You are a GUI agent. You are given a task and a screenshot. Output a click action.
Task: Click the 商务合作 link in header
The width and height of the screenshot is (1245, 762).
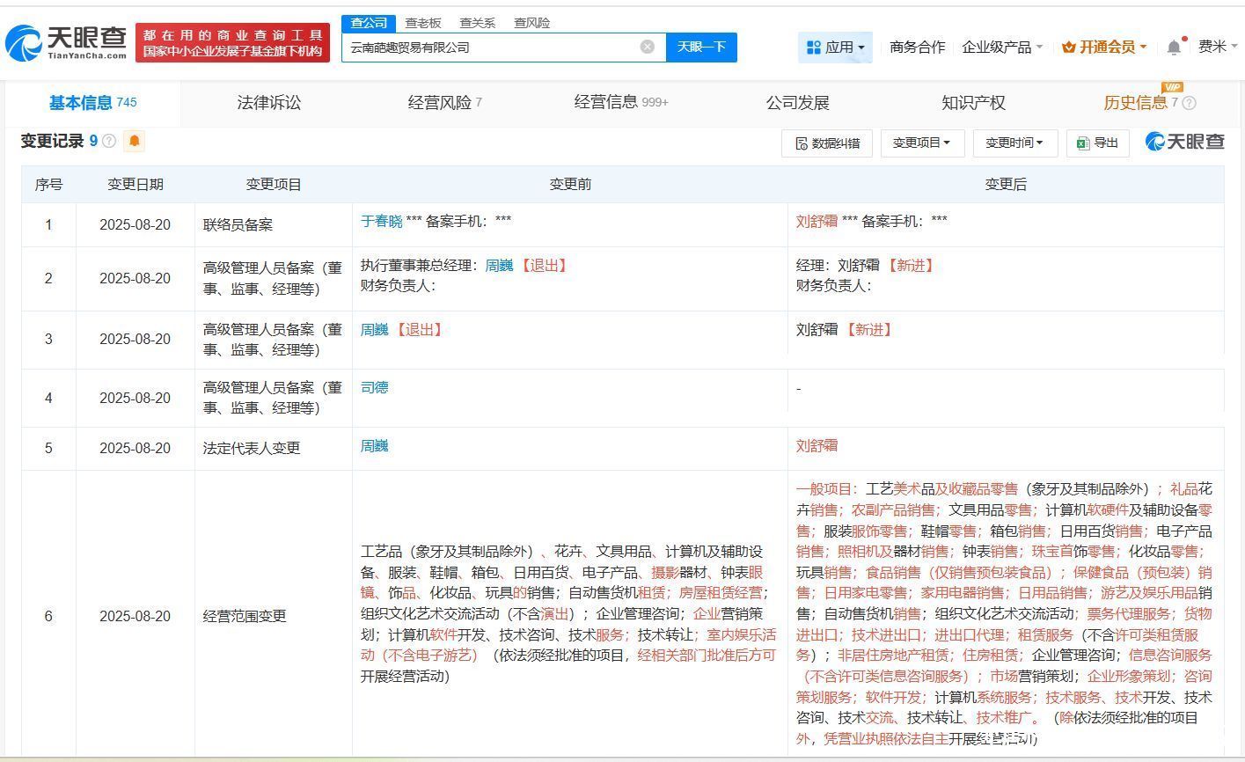[917, 48]
